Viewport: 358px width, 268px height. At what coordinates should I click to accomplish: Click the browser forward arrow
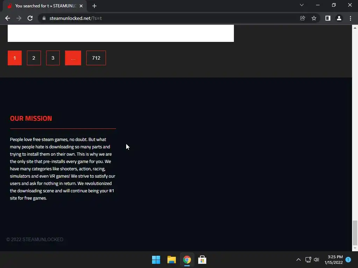(19, 18)
